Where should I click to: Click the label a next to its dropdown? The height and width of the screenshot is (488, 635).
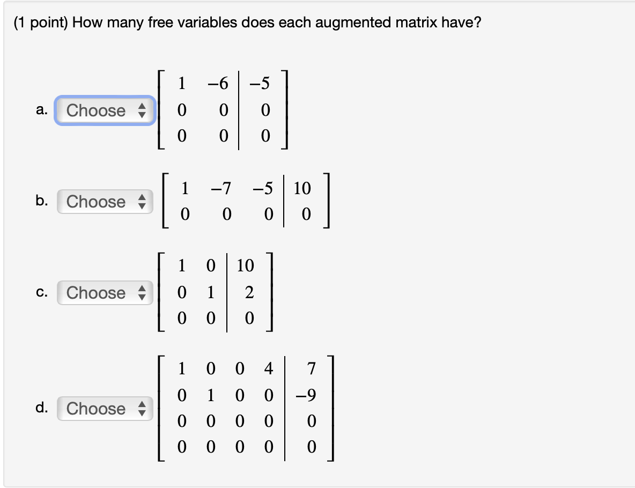[41, 111]
